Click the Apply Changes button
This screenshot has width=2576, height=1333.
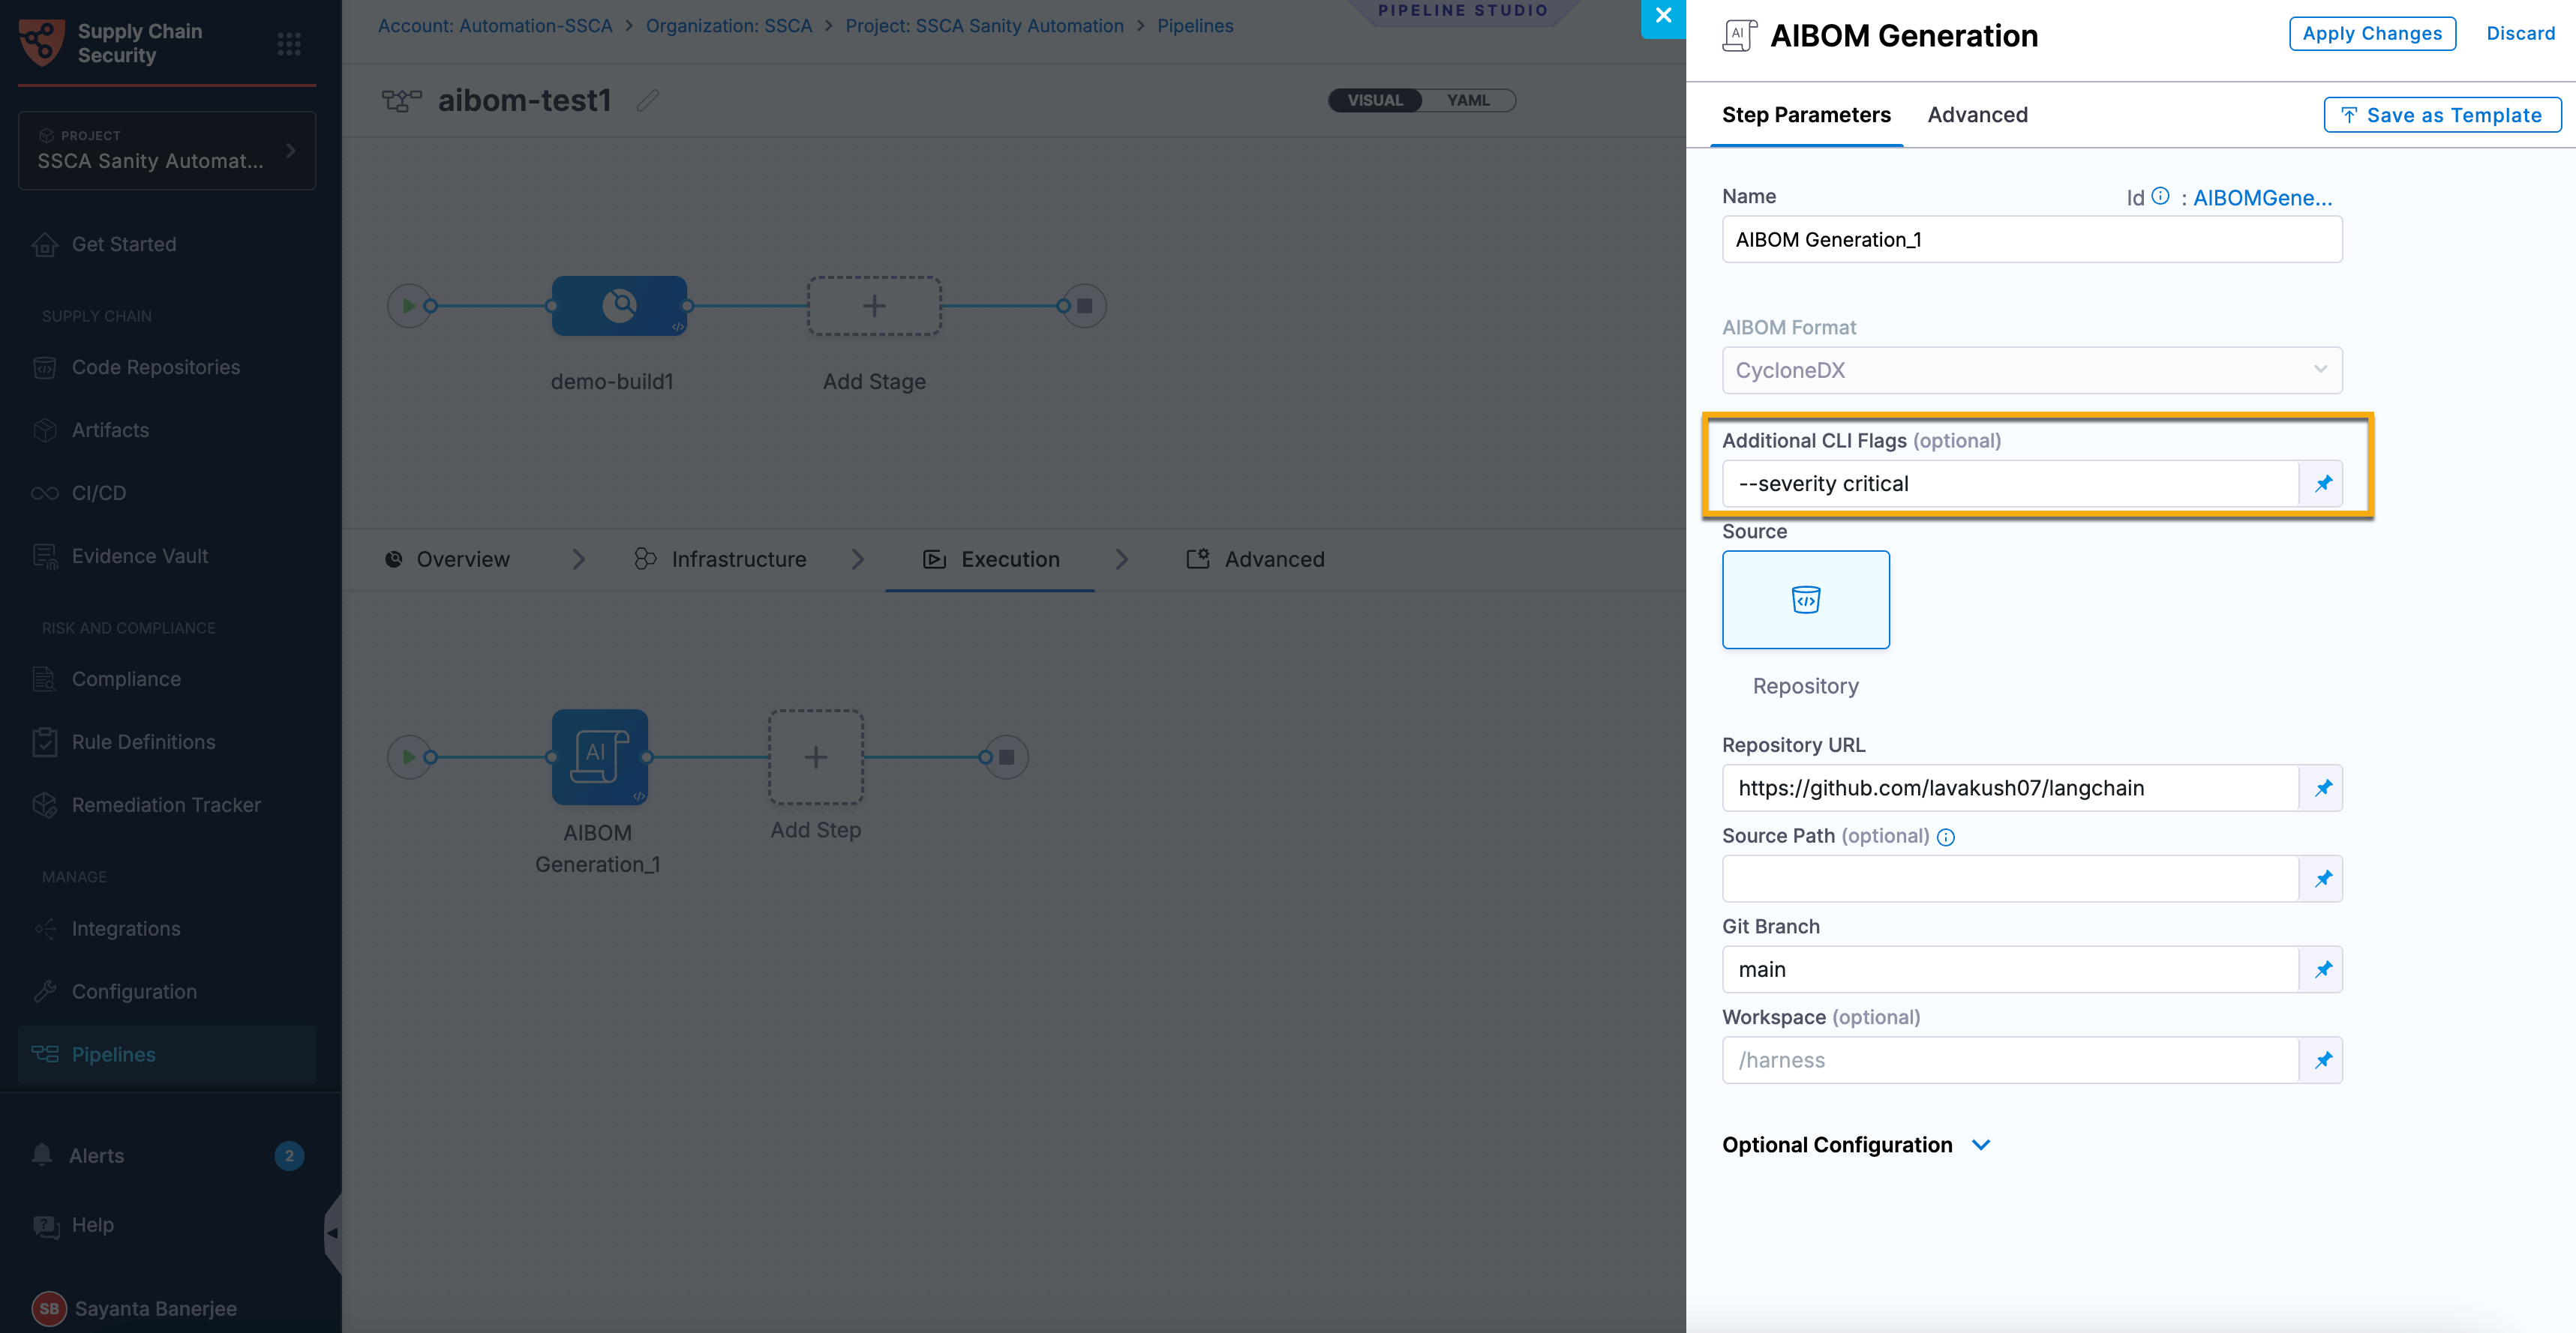tap(2372, 34)
